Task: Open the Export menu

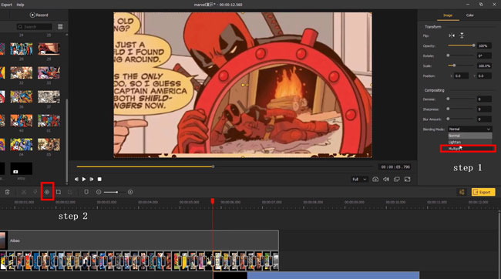Action: click(x=6, y=5)
